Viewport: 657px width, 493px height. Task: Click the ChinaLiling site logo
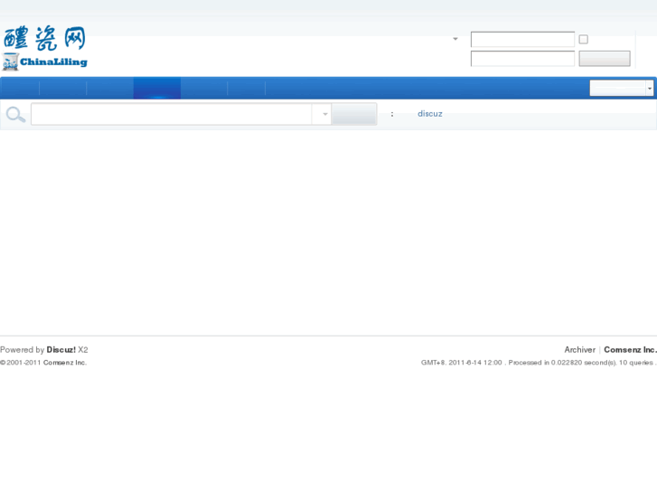coord(45,47)
